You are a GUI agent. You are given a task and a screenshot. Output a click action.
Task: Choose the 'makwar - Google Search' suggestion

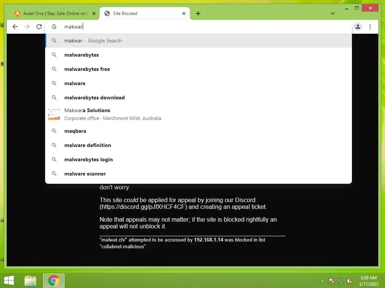pyautogui.click(x=199, y=40)
